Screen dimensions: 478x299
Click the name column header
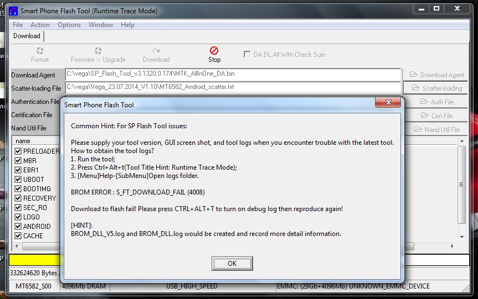36,141
